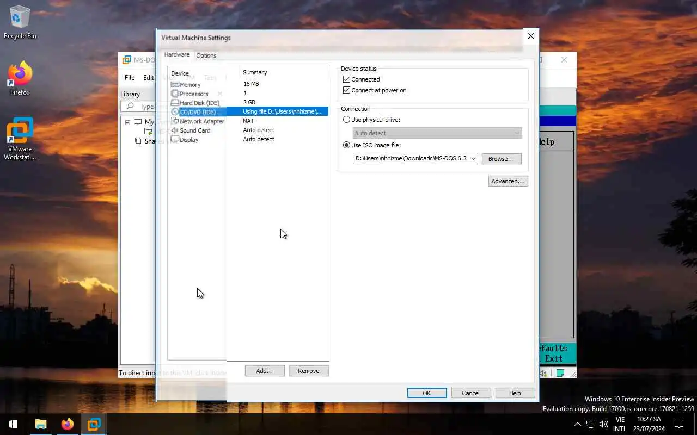Click search magnifier in VMware Library
This screenshot has height=435, width=697.
(x=130, y=107)
